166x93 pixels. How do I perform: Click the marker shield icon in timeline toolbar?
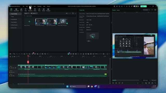81,54
